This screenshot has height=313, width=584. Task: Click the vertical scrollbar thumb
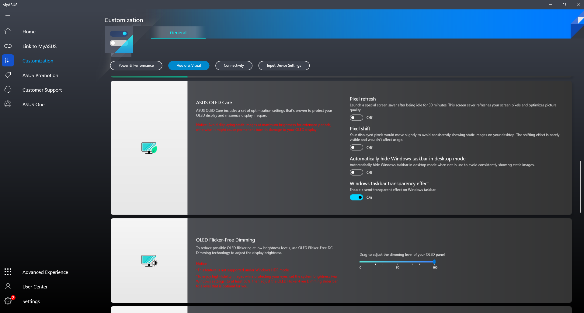point(580,187)
